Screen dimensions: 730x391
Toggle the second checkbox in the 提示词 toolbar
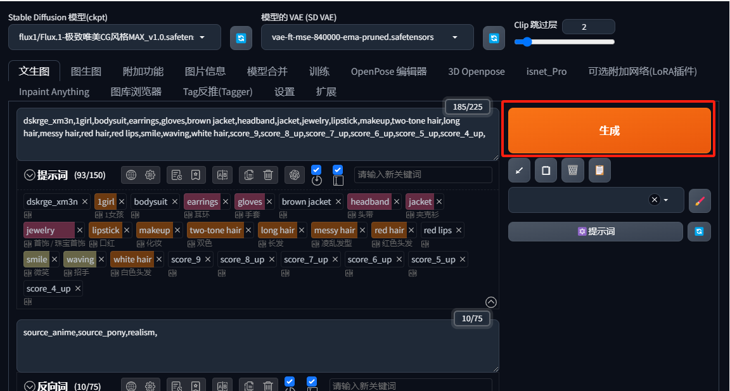(x=338, y=169)
